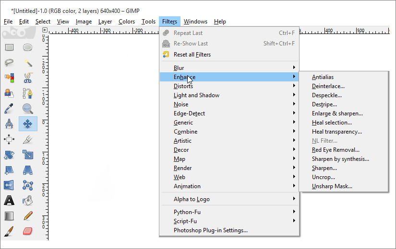
Task: Choose the Scissors Select tool
Action: click(28, 78)
